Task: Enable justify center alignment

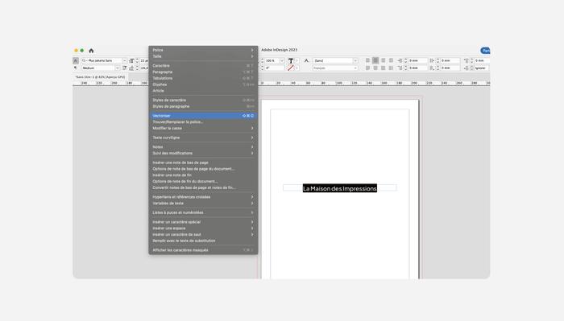Action: 375,68
